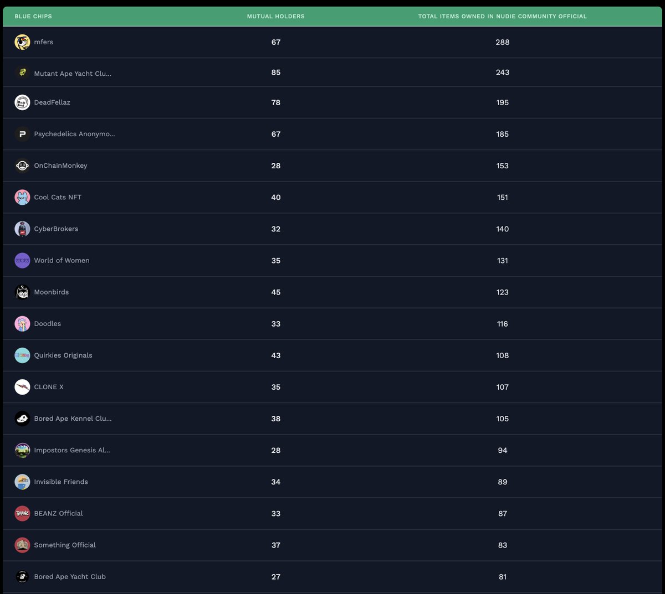Select total items value 123
The image size is (665, 594).
tap(503, 292)
